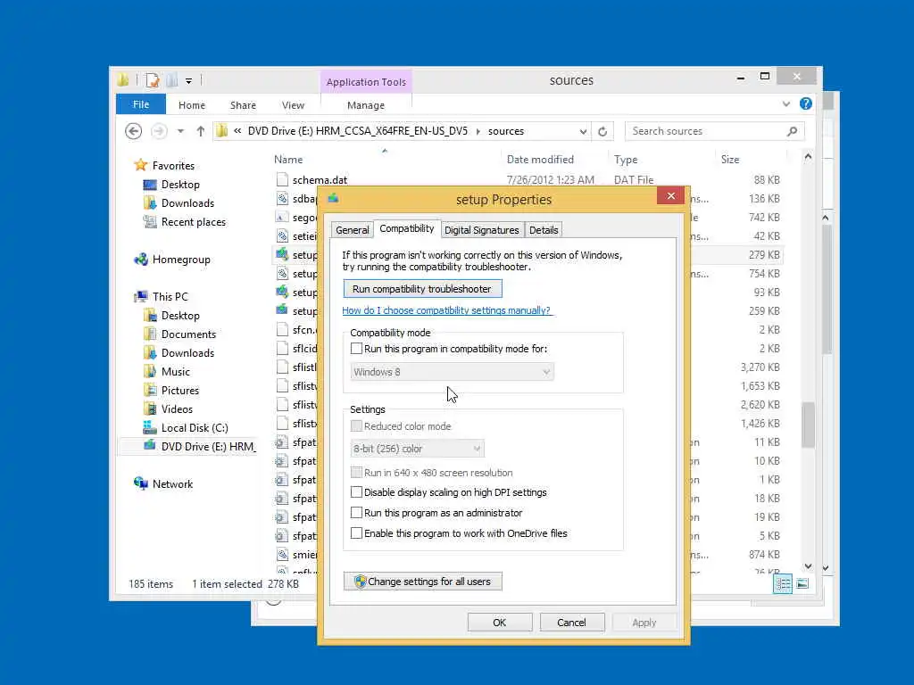This screenshot has height=685, width=914.
Task: Click the search magnifier icon
Action: point(792,131)
